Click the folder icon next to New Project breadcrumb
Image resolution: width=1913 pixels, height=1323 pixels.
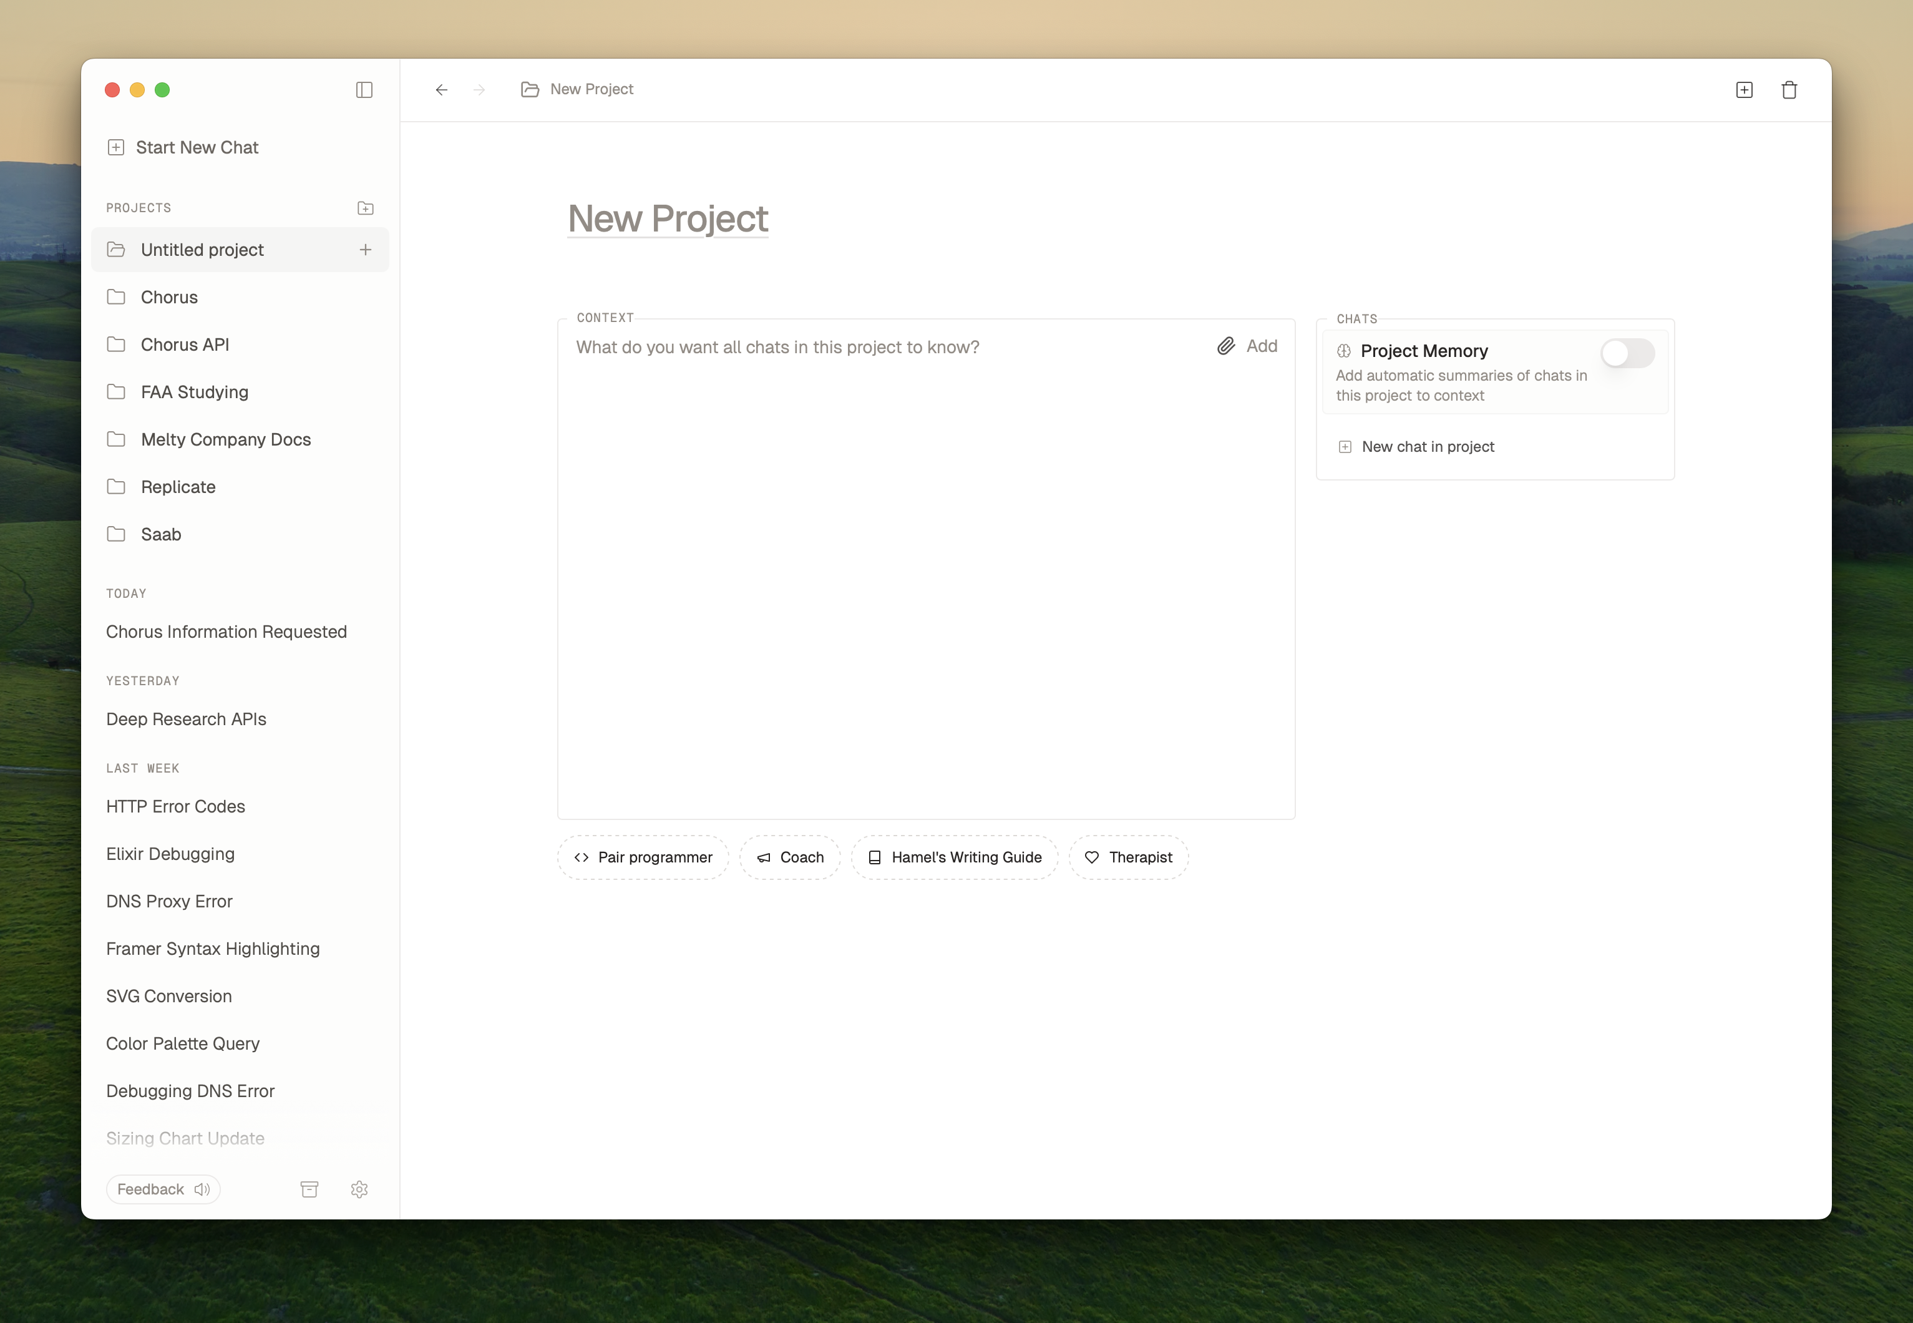pos(530,89)
